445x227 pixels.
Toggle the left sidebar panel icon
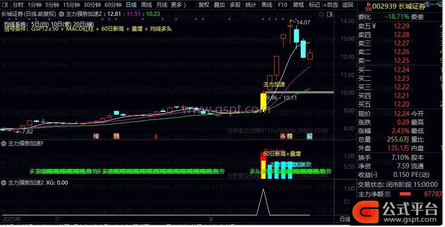(6, 5)
